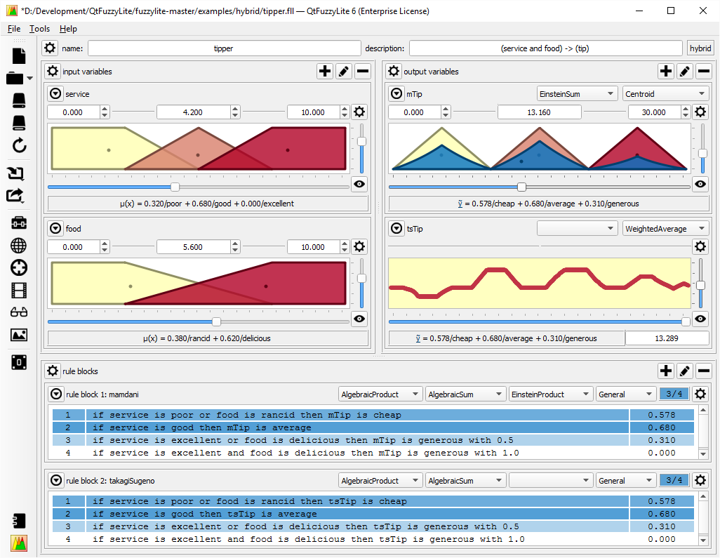Click the pencil to edit output variables
This screenshot has width=720, height=558.
point(685,71)
